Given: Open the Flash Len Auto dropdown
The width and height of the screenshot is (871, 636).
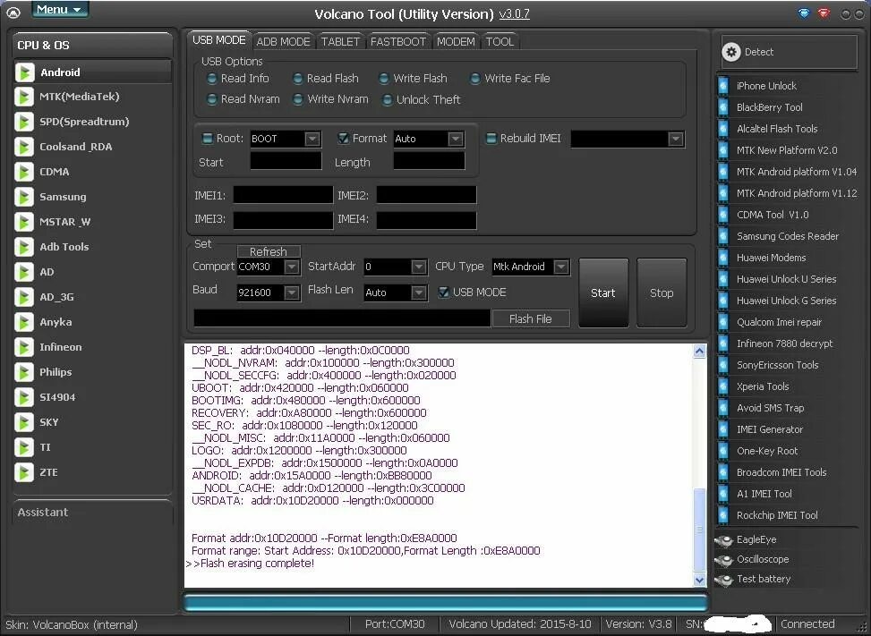Looking at the screenshot, I should click(419, 293).
